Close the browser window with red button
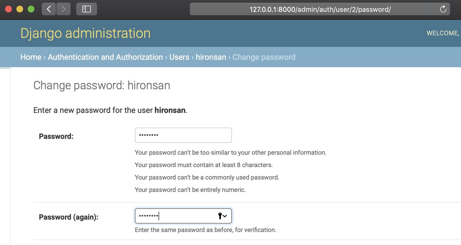This screenshot has height=245, width=461. (x=8, y=9)
